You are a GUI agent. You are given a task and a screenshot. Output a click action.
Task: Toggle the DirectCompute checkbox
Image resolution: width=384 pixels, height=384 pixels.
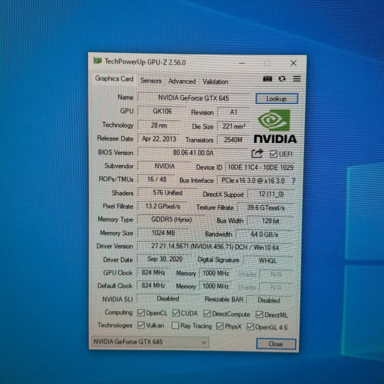(207, 313)
